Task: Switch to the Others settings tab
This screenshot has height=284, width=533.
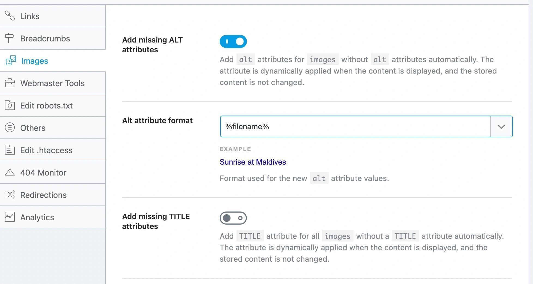Action: [32, 128]
